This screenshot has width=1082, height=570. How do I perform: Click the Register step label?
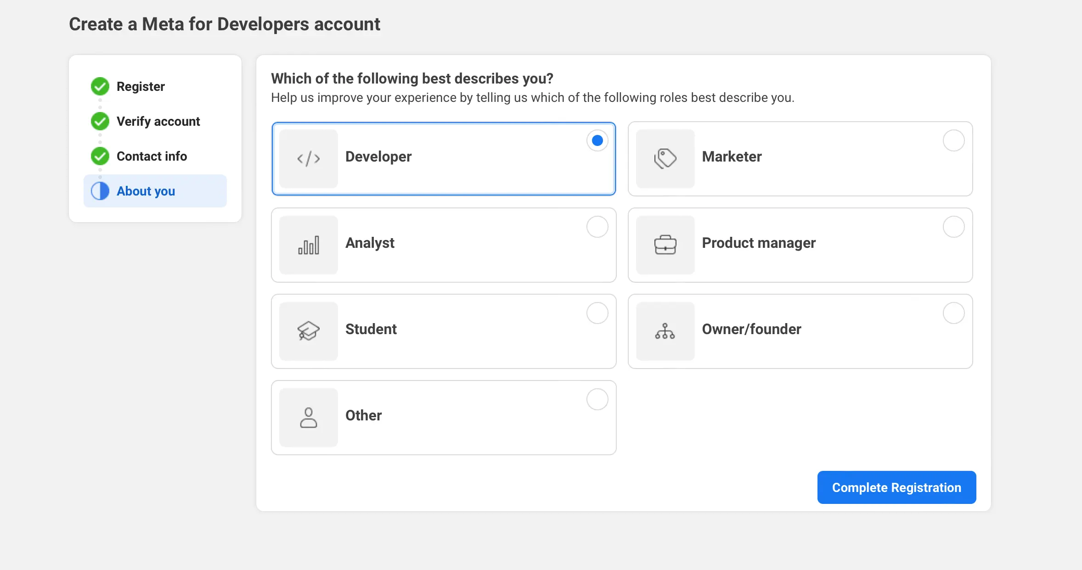pos(141,86)
